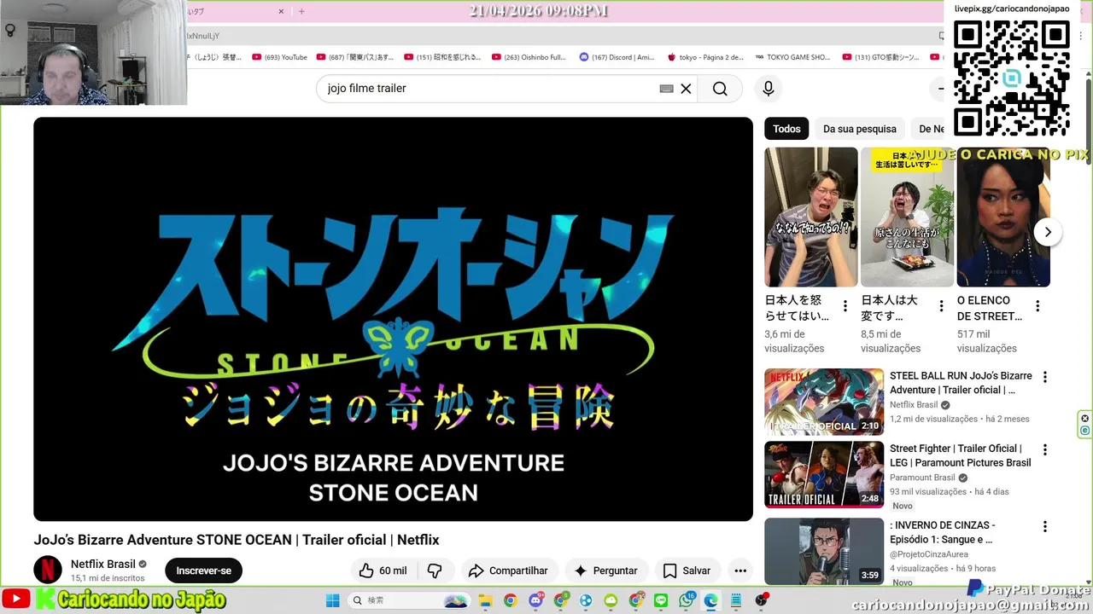
Task: Open a new browser tab with plus
Action: pos(301,12)
